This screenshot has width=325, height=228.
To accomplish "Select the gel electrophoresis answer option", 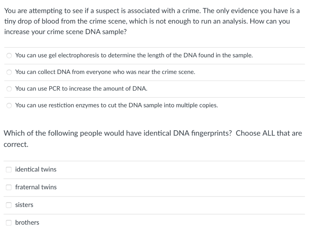I will [x=9, y=55].
